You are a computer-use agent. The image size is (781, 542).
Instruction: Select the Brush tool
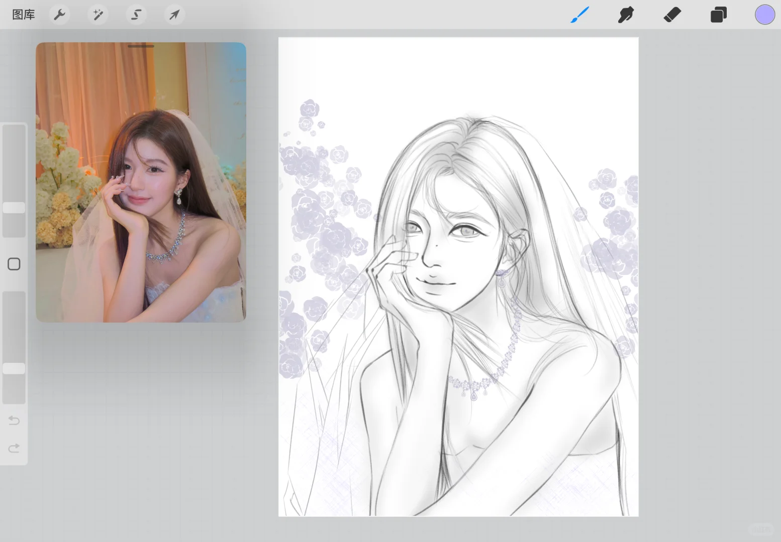579,15
